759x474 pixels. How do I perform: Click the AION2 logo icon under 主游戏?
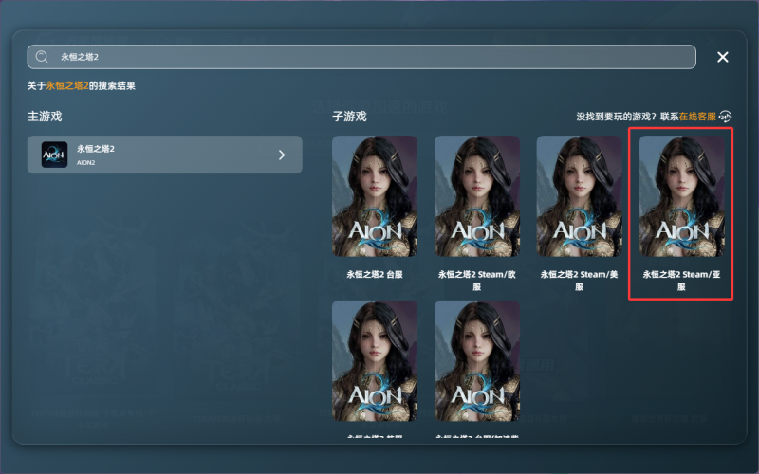[x=54, y=155]
